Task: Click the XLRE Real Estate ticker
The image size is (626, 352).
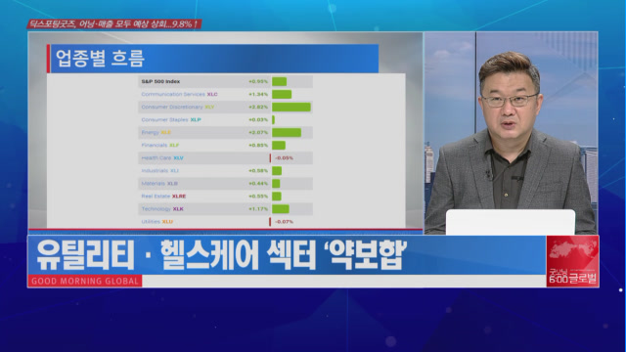Action: coord(179,197)
